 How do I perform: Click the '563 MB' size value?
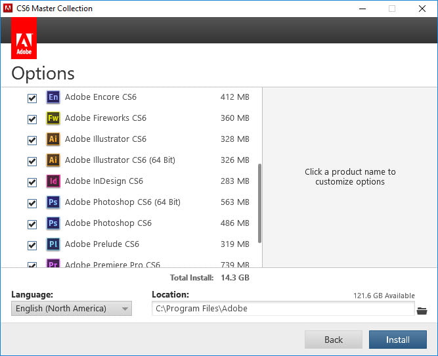point(235,202)
